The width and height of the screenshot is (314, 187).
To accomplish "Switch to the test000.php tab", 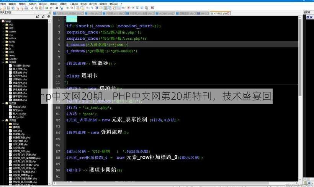I will click(220, 13).
